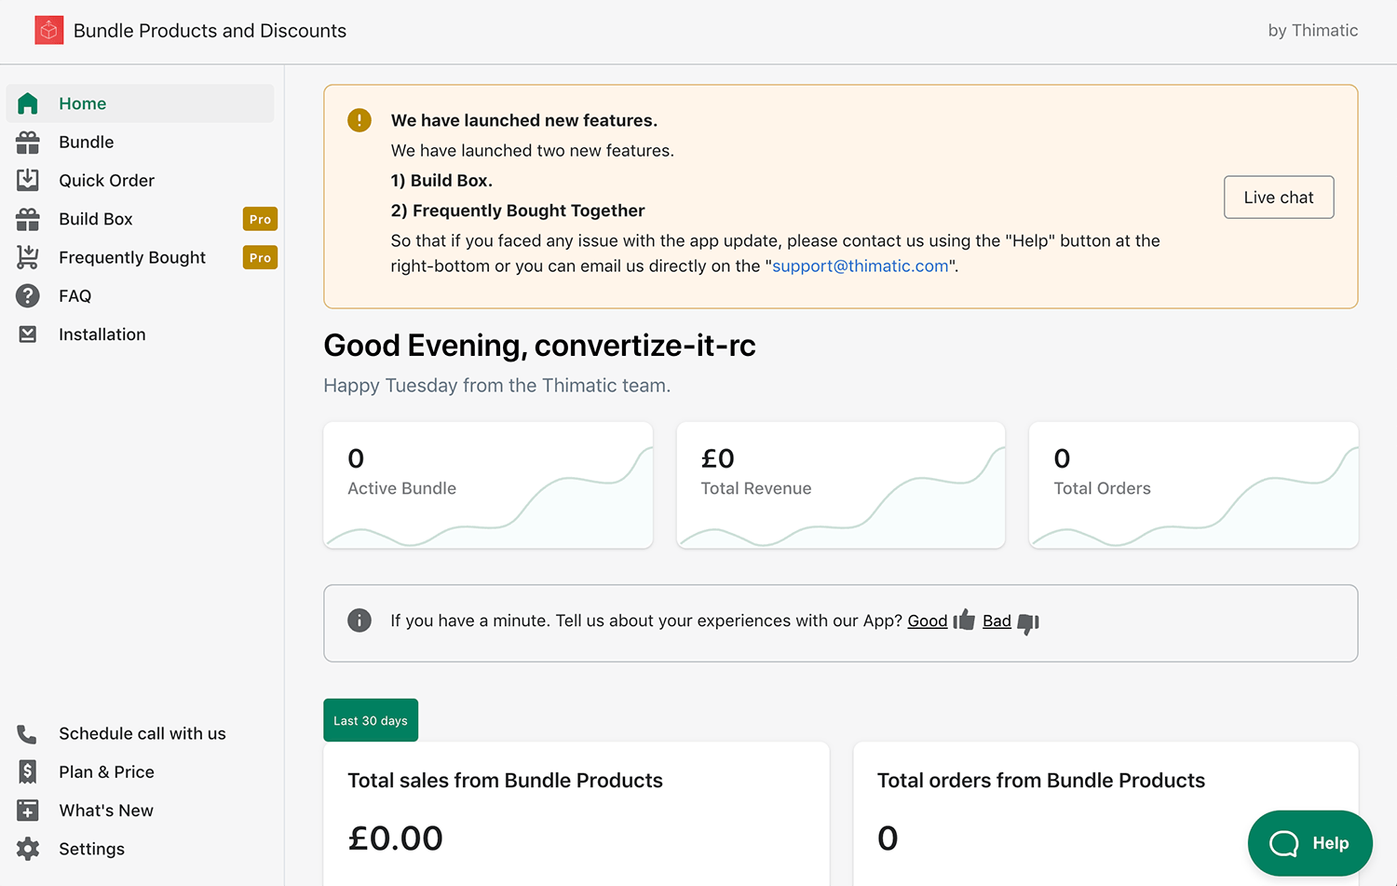1397x886 pixels.
Task: Open the Help chat widget
Action: [1309, 843]
